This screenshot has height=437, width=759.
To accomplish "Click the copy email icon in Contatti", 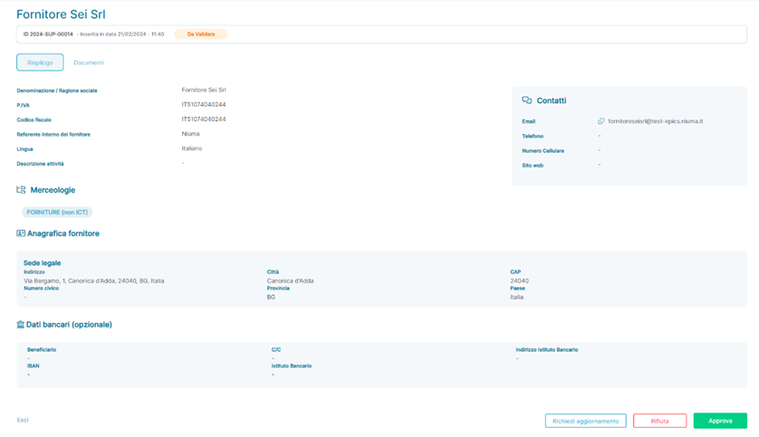I will click(x=600, y=121).
